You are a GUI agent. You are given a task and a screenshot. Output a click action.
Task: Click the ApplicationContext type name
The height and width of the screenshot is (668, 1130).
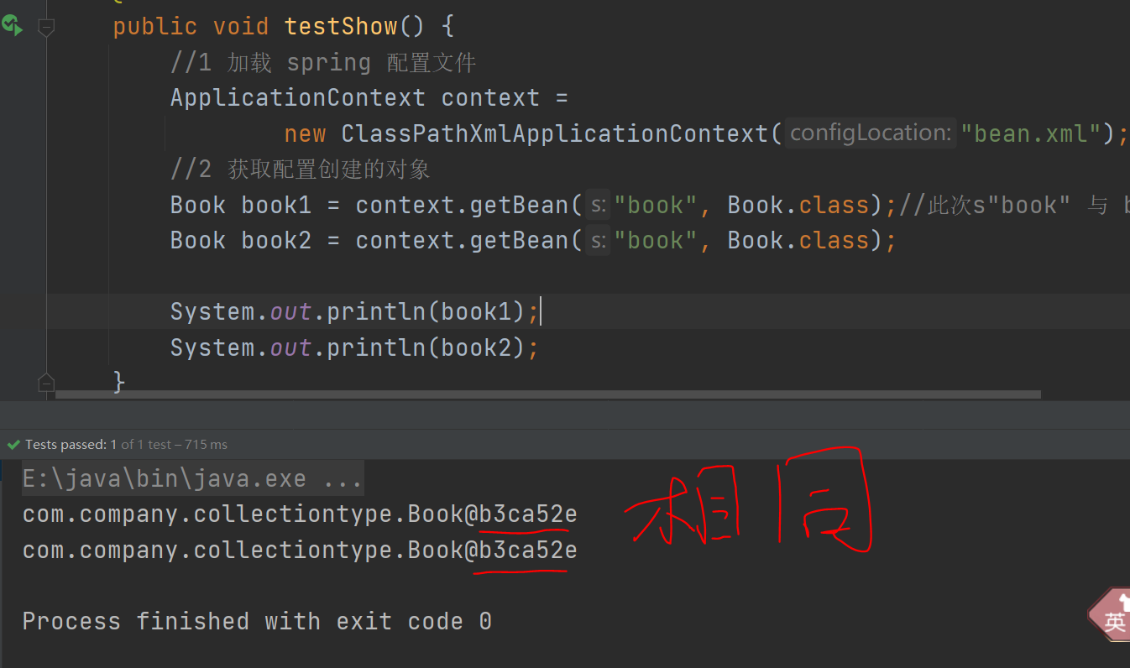point(298,97)
